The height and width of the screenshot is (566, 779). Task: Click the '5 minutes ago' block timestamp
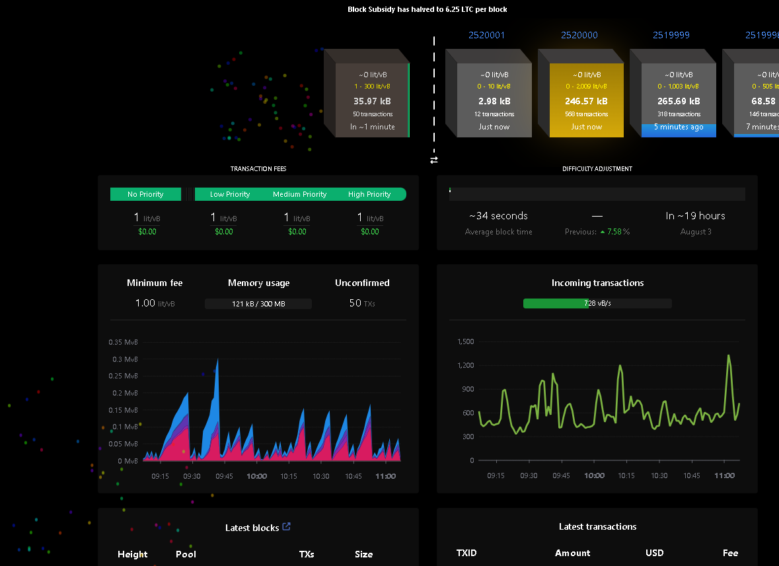[x=679, y=127]
